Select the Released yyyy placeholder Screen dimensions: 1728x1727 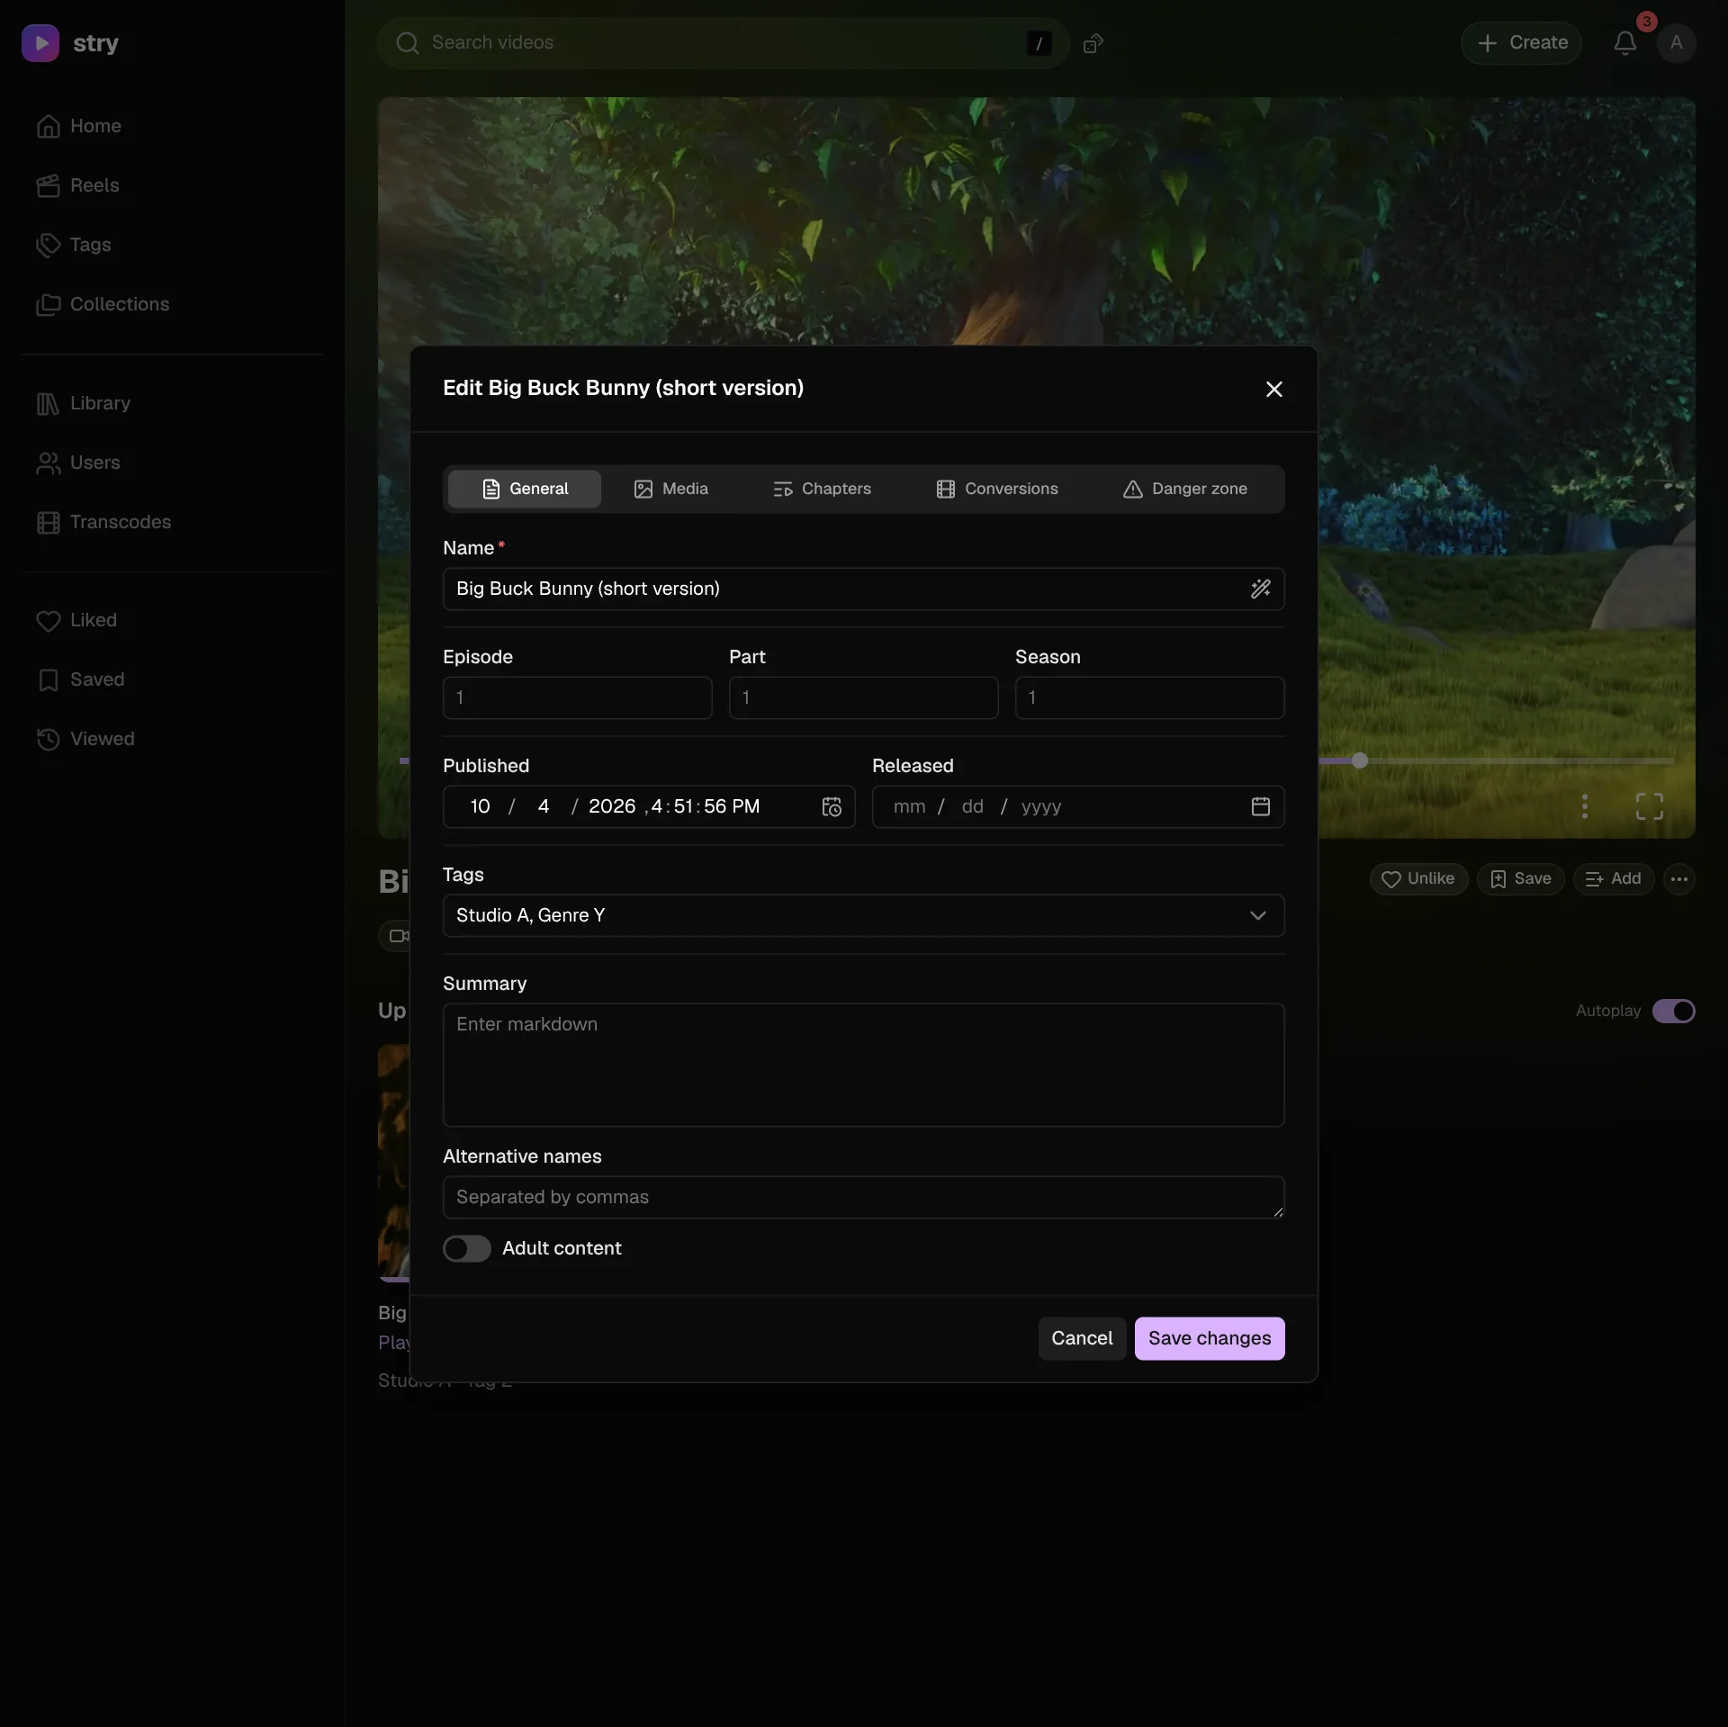(x=1041, y=807)
